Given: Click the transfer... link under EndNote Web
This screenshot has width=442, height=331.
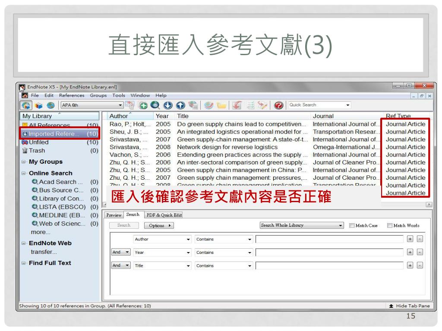Looking at the screenshot, I should pyautogui.click(x=44, y=252).
